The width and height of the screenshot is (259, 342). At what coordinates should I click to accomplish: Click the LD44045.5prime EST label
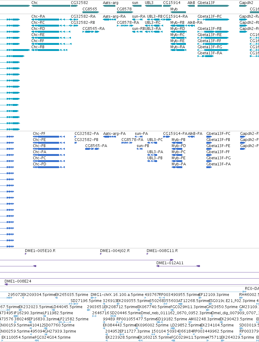point(67,307)
